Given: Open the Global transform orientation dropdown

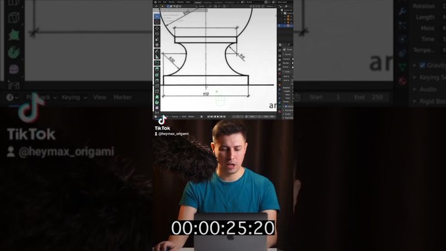Looking at the screenshot, I should [201, 6].
